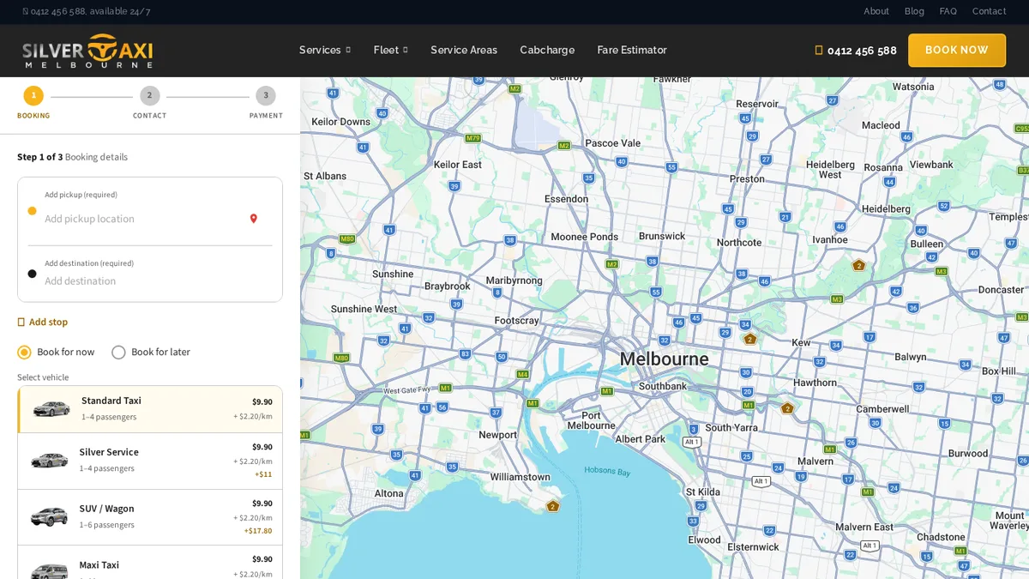
Task: Open the Contact link
Action: pyautogui.click(x=989, y=11)
